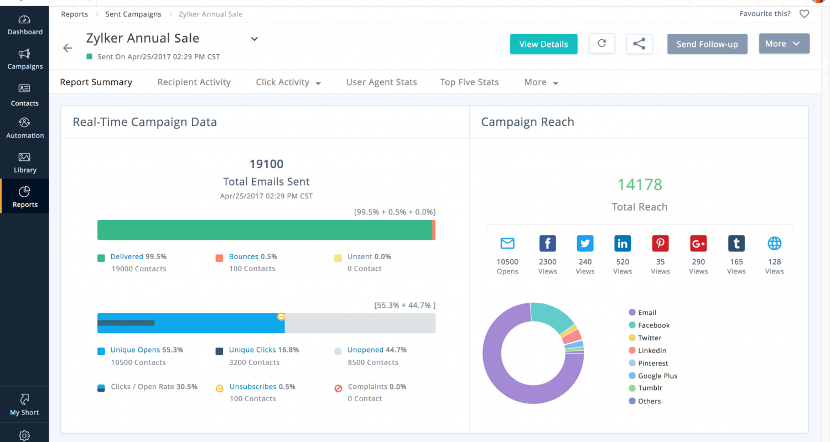Image resolution: width=830 pixels, height=442 pixels.
Task: Toggle LinkedIn series in chart legend
Action: tap(647, 350)
